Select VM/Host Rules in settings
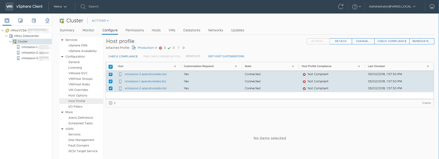Screen dimensions: 439x159 (x=79, y=84)
